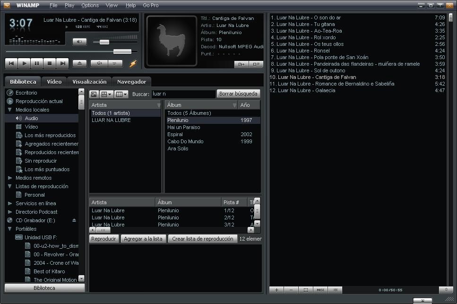Expand the Medios remotos tree section
The image size is (457, 304).
click(x=9, y=178)
